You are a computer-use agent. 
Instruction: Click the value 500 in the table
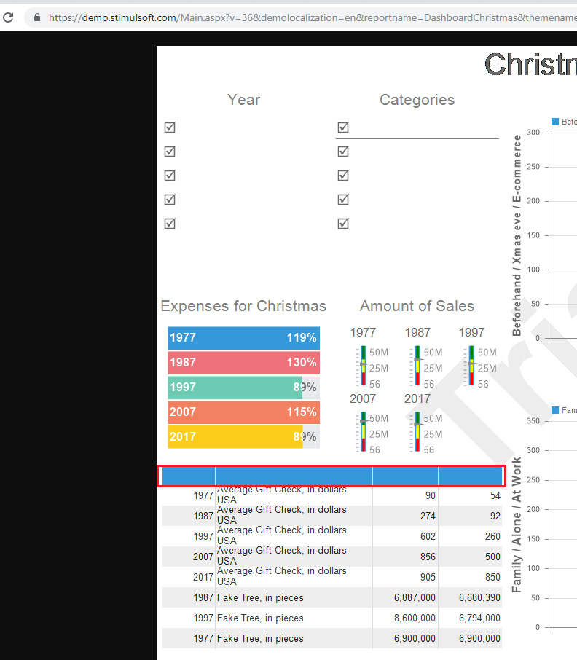pos(492,557)
